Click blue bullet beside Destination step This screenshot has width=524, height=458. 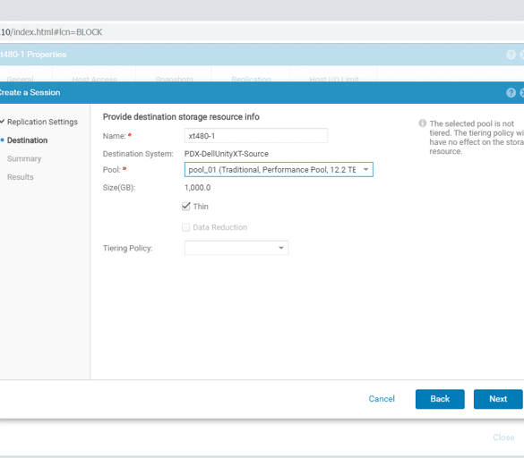3,140
